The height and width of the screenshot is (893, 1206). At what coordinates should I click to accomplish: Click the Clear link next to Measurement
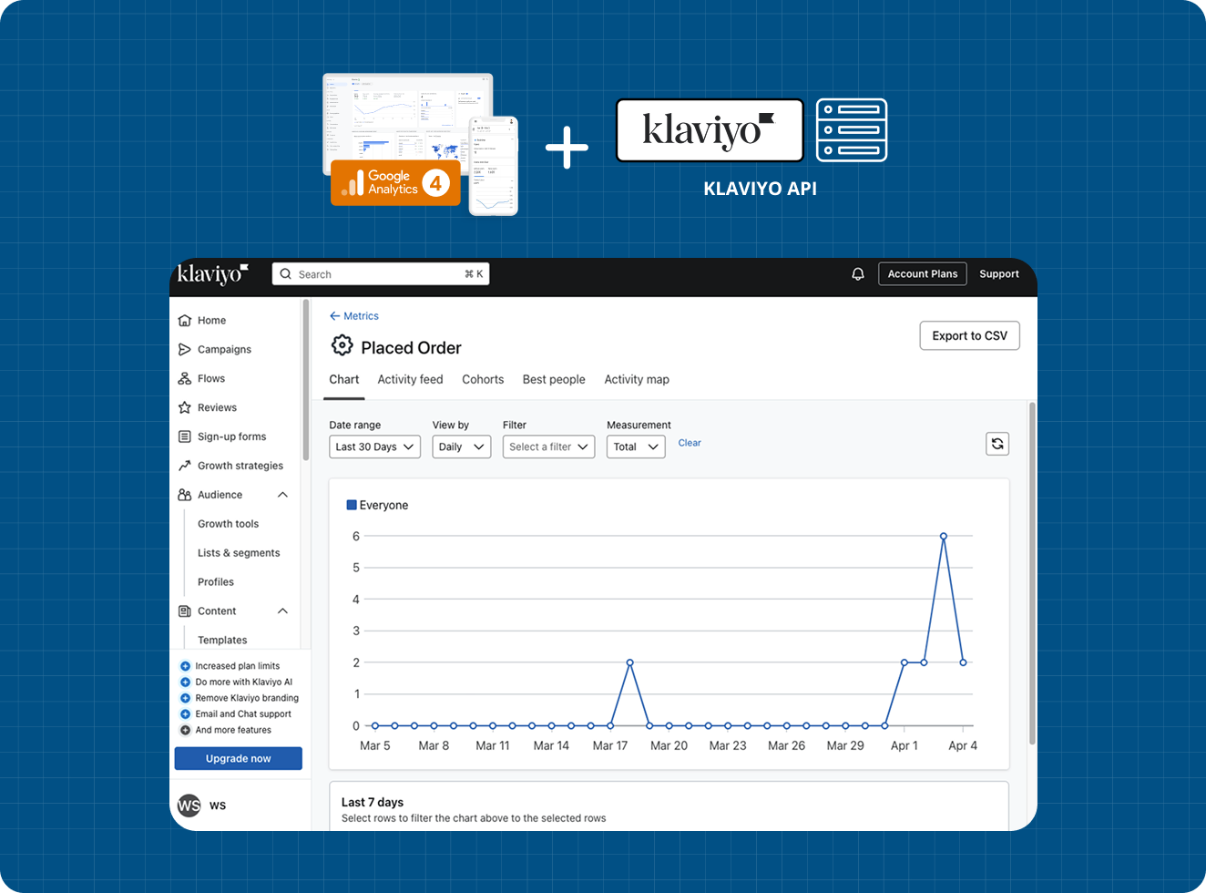689,443
